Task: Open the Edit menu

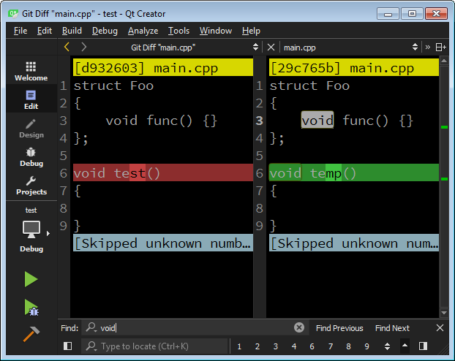Action: [x=45, y=31]
